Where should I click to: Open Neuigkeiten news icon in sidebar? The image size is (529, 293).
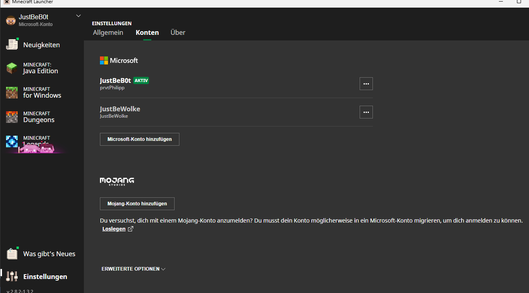(12, 44)
